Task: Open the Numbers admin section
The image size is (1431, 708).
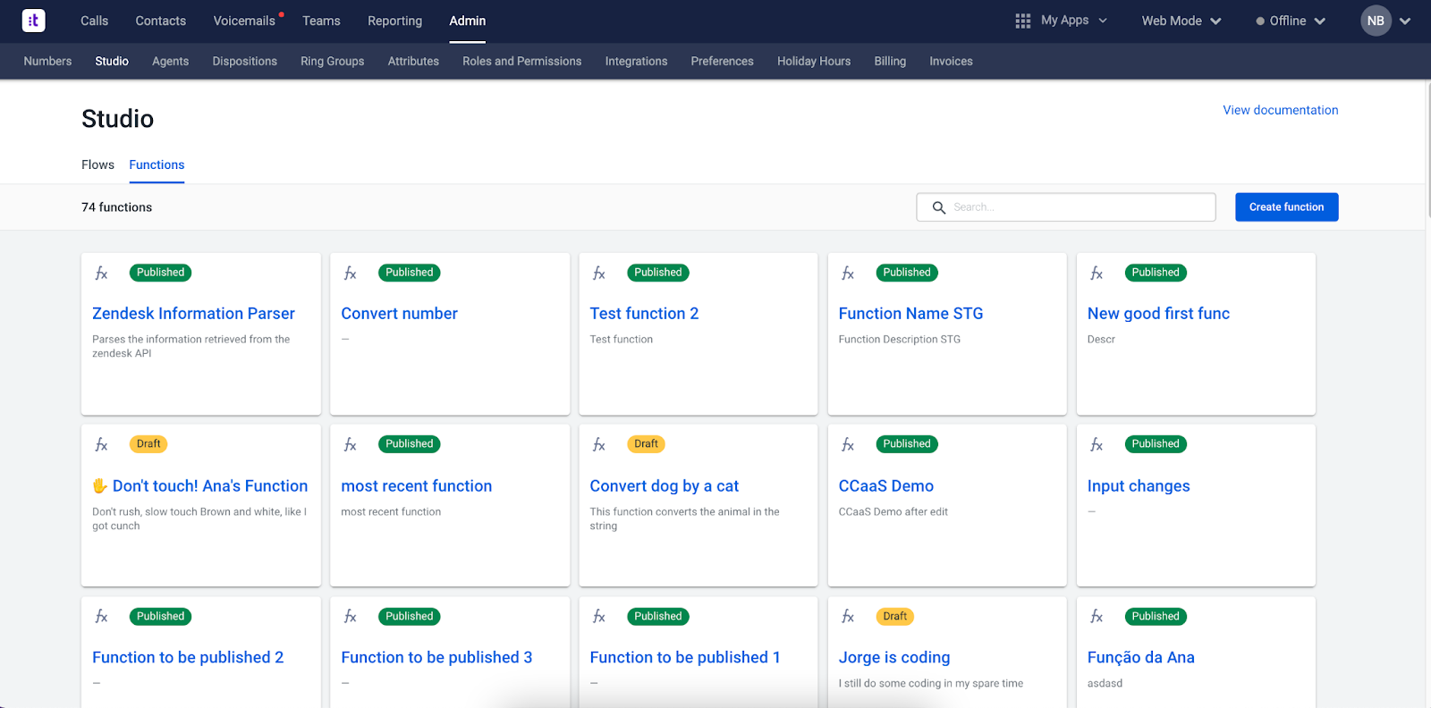Action: pos(47,61)
